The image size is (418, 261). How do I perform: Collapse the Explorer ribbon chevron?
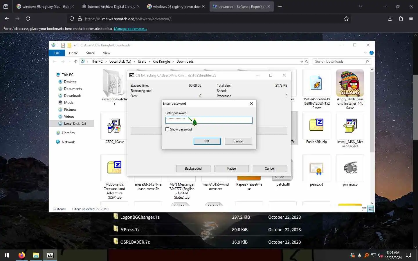point(365,53)
